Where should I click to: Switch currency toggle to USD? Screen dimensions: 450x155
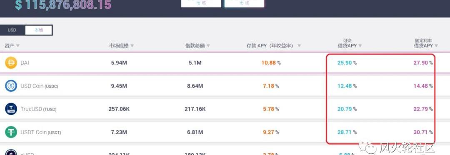[12, 30]
